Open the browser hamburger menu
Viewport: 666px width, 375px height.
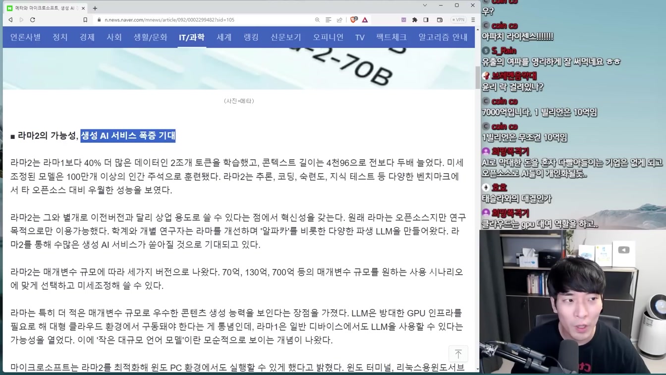pyautogui.click(x=473, y=20)
